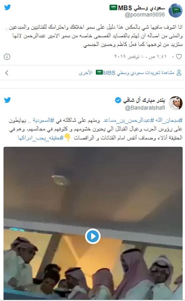Open the Saudi flag profile avatar
The height and width of the screenshot is (301, 185).
click(175, 10)
